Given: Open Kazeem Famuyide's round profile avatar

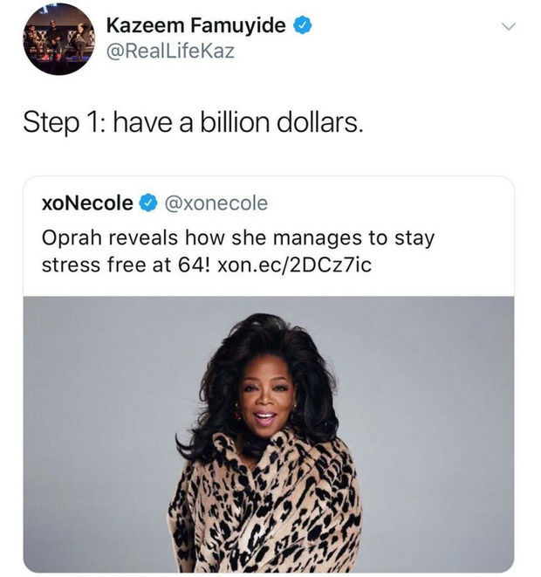Looking at the screenshot, I should click(x=59, y=39).
